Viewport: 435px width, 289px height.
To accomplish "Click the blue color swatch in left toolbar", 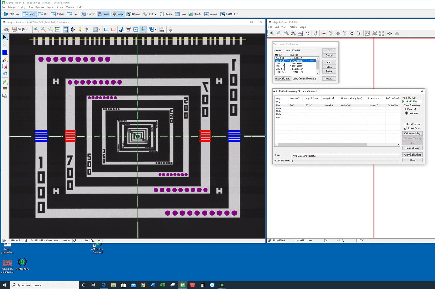I will point(5,53).
